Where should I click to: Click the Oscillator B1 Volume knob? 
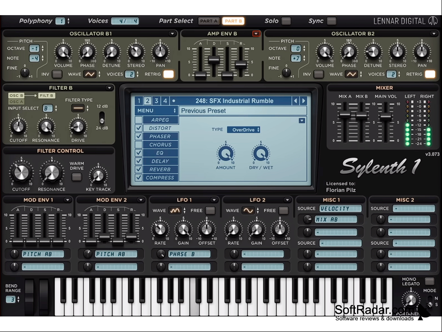coord(63,52)
